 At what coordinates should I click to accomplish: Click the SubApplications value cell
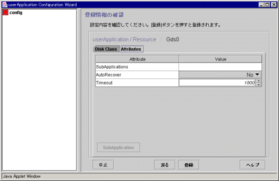tap(220, 67)
